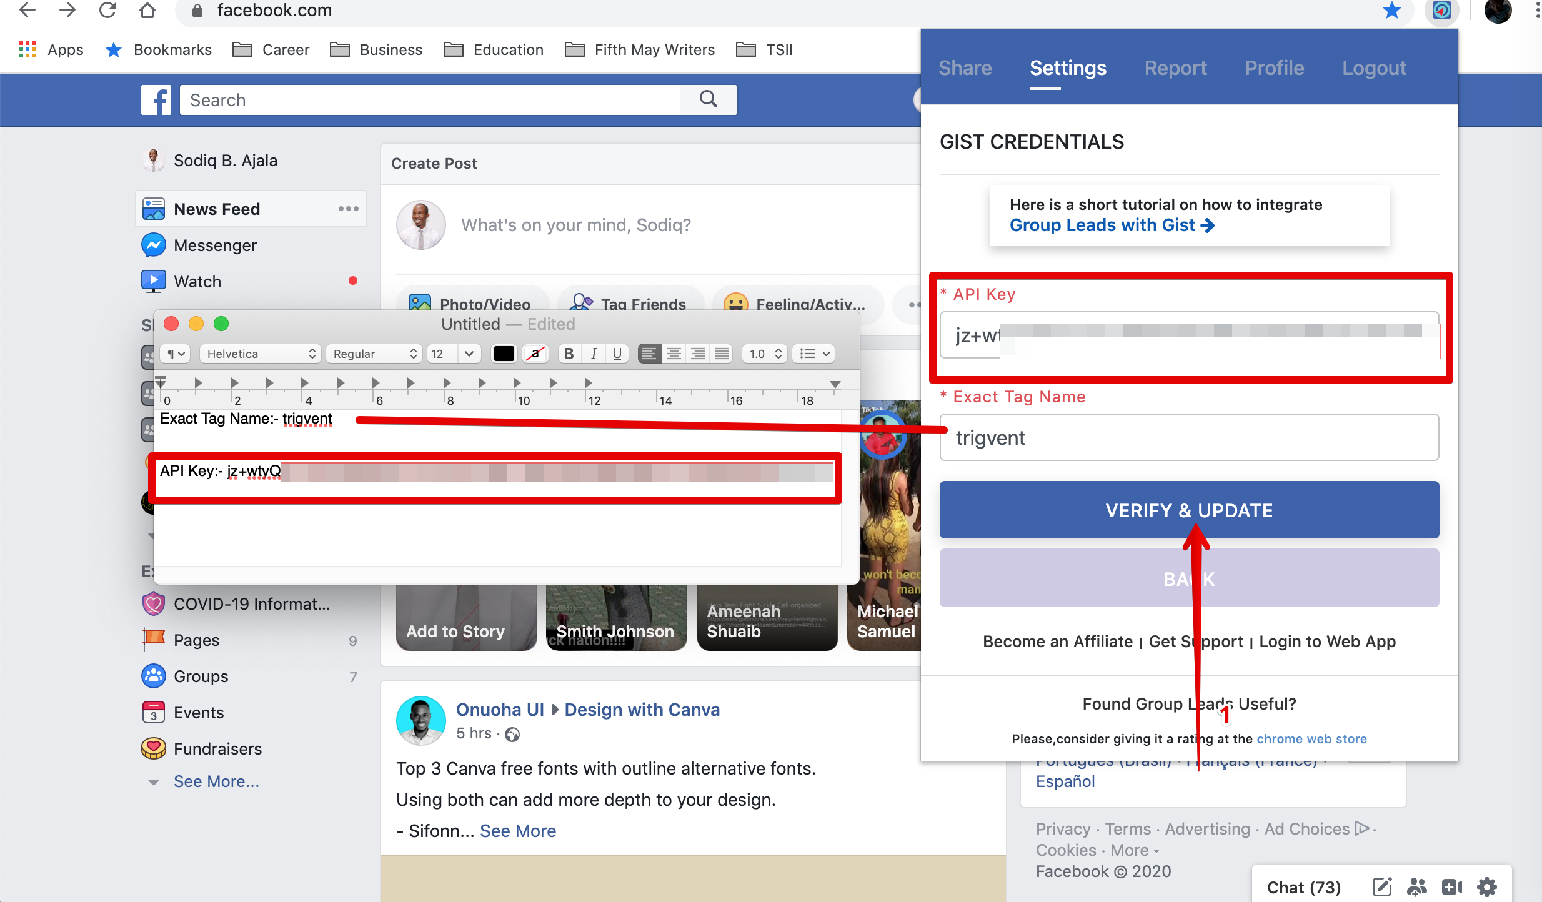Open Messenger from the sidebar
This screenshot has height=902, width=1542.
pyautogui.click(x=215, y=245)
